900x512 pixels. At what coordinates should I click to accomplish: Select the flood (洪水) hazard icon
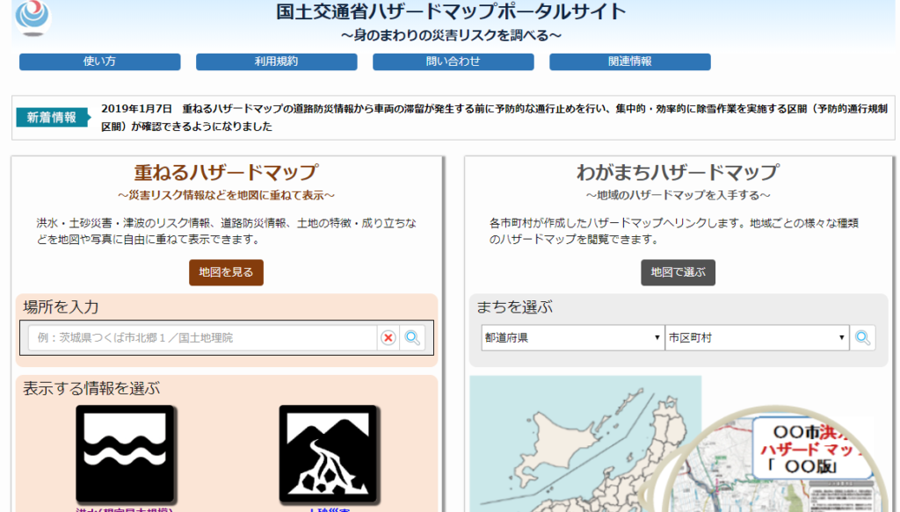pyautogui.click(x=125, y=453)
